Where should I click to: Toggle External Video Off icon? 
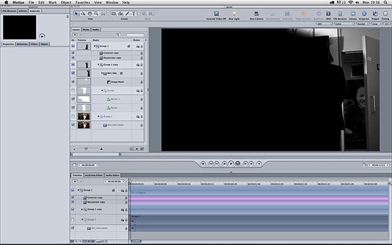point(216,14)
